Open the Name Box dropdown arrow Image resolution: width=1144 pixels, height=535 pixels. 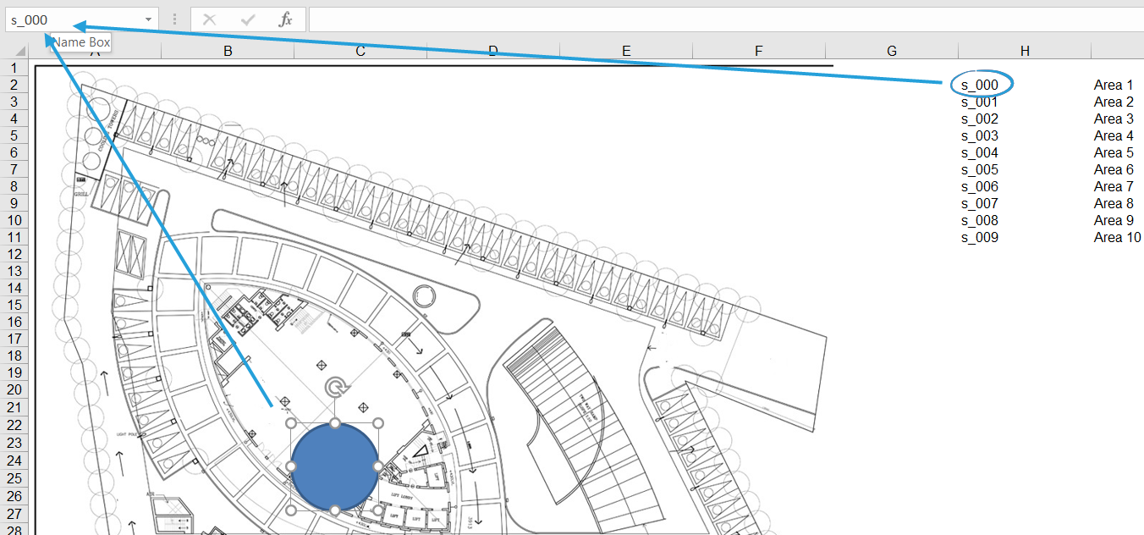[149, 19]
